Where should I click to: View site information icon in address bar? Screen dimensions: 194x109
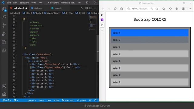[x=129, y=9]
